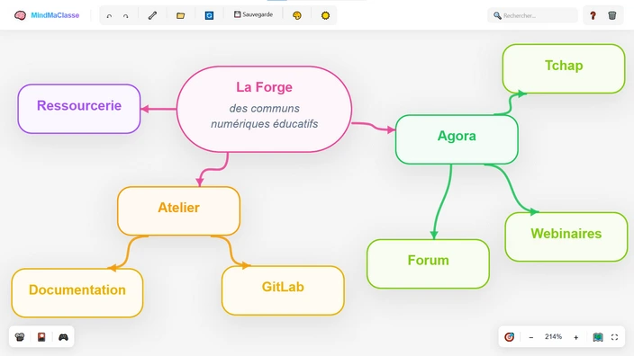
Task: Select the pencil edit tool
Action: (x=152, y=15)
